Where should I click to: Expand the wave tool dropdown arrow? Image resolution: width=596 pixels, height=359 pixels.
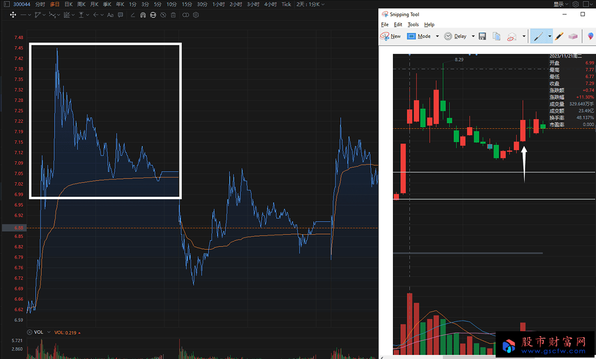59,15
